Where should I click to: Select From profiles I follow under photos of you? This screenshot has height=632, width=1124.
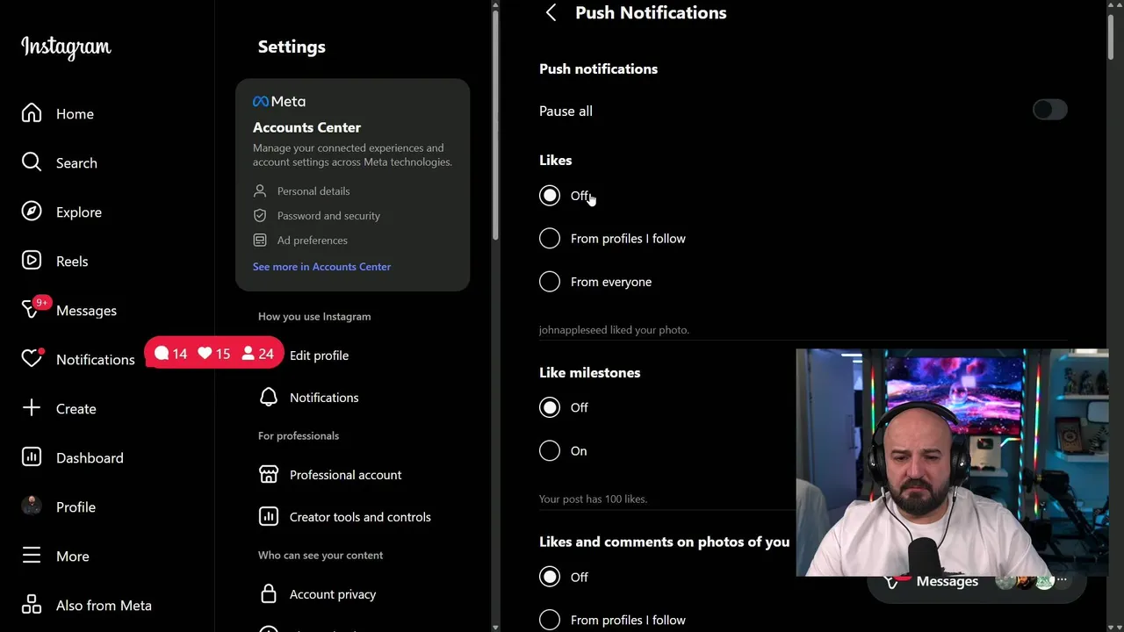550,620
